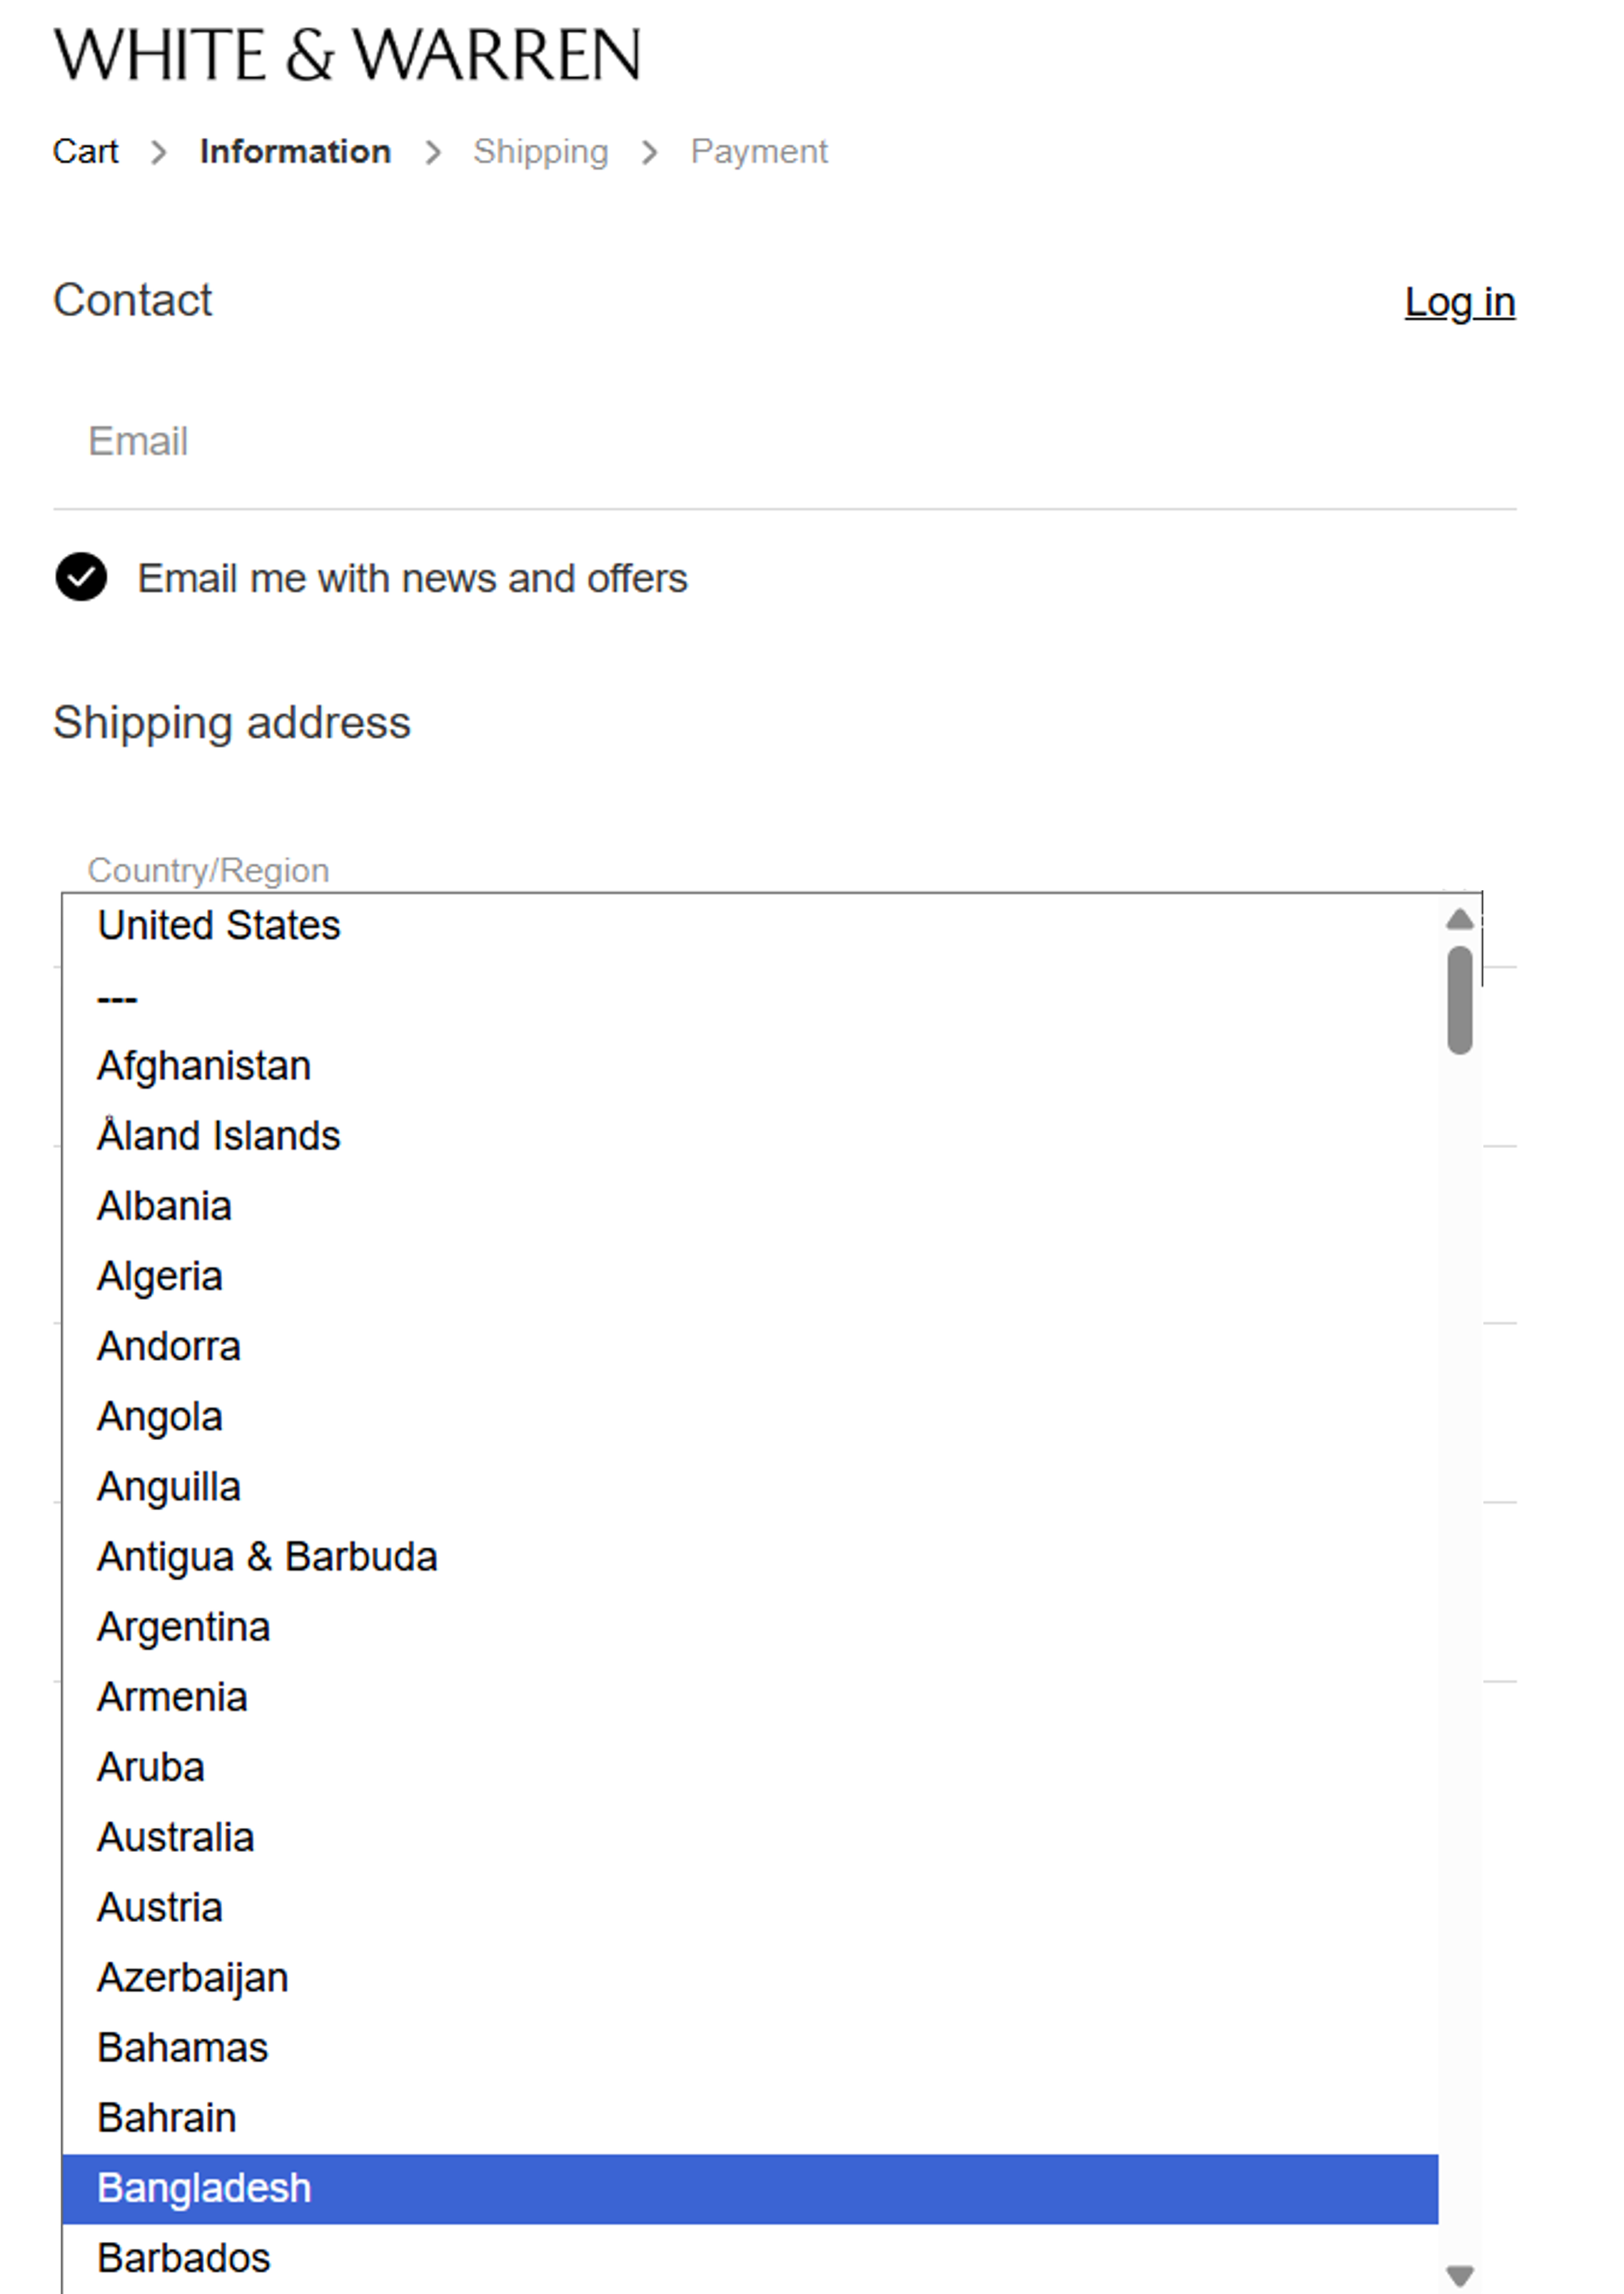Toggle the news and offers checkbox

point(81,578)
